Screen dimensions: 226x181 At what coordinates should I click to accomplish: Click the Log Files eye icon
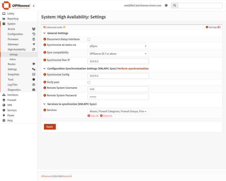(33, 84)
